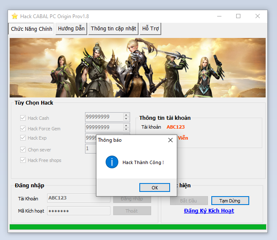Toggle the Hack Free shops checkbox
277x240 pixels.
[x=23, y=160]
